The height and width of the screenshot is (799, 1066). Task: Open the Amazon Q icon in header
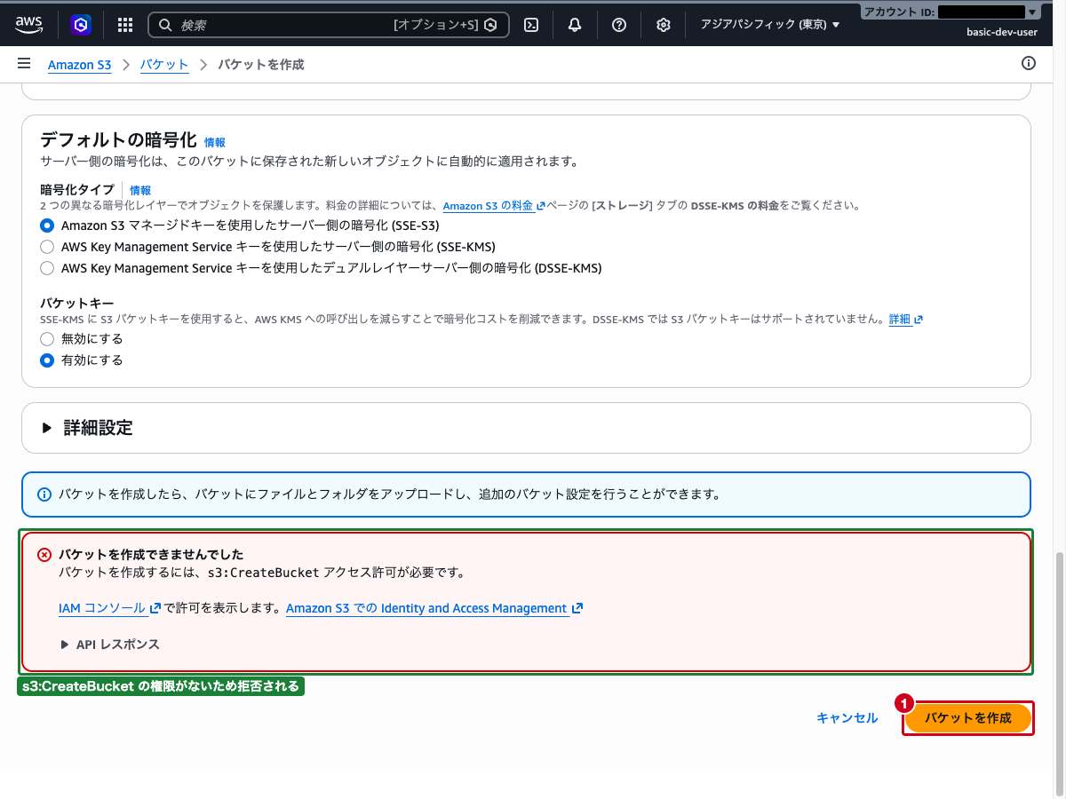pos(81,25)
